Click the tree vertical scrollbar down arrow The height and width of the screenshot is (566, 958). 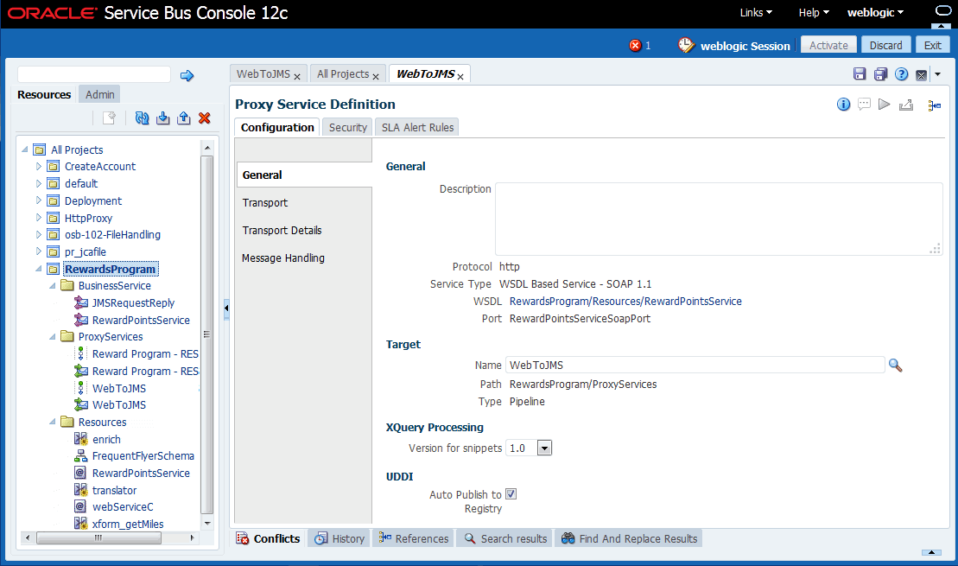pyautogui.click(x=207, y=523)
